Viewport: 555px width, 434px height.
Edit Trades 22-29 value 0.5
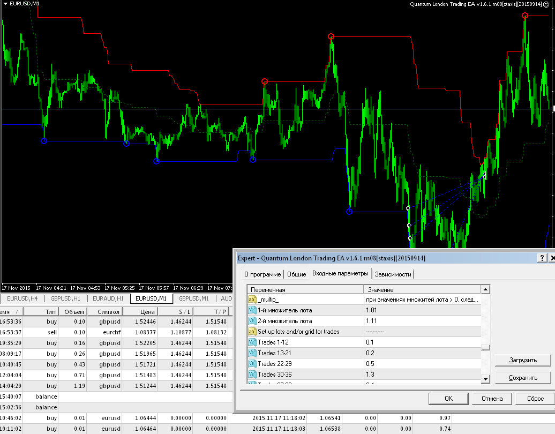point(422,364)
